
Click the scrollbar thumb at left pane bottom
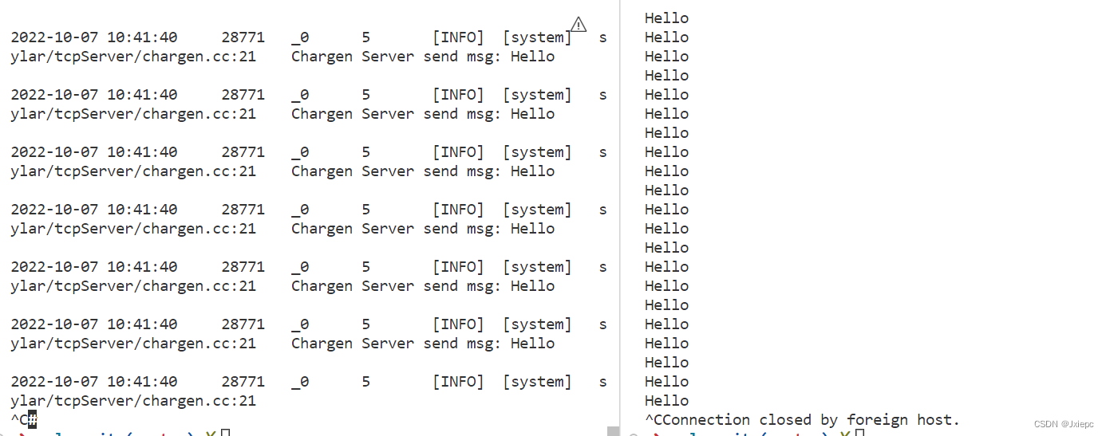coord(613,431)
